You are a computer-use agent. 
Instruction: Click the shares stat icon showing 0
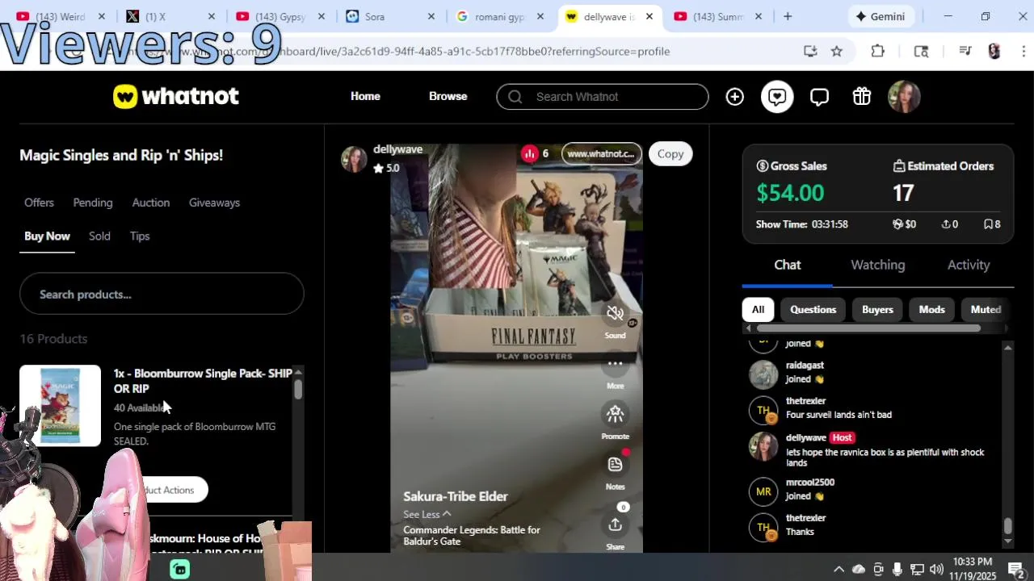(x=946, y=224)
